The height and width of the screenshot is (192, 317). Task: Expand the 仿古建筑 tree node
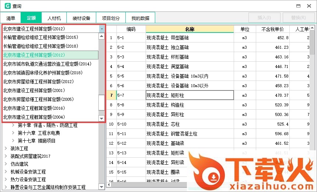6,164
